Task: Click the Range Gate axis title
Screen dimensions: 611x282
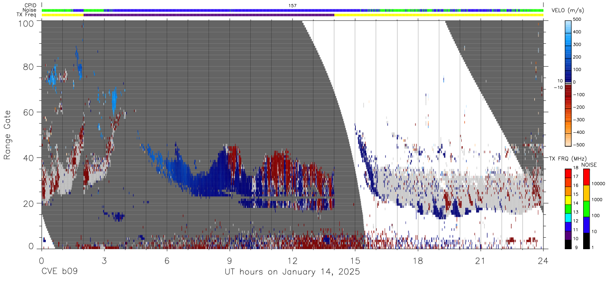Action: tap(7, 135)
